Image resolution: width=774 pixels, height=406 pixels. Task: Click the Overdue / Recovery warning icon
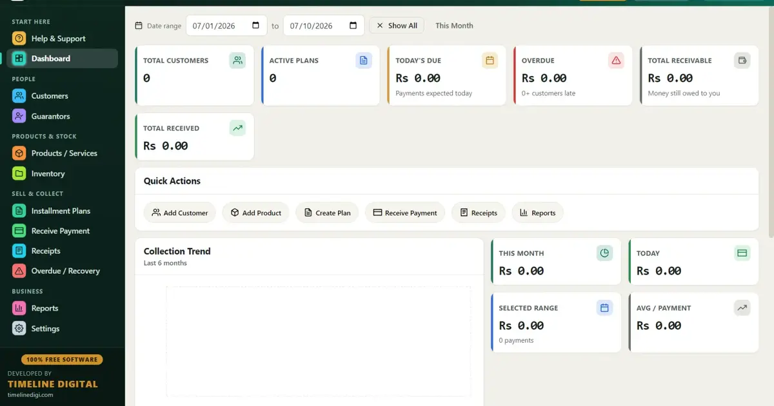point(19,271)
